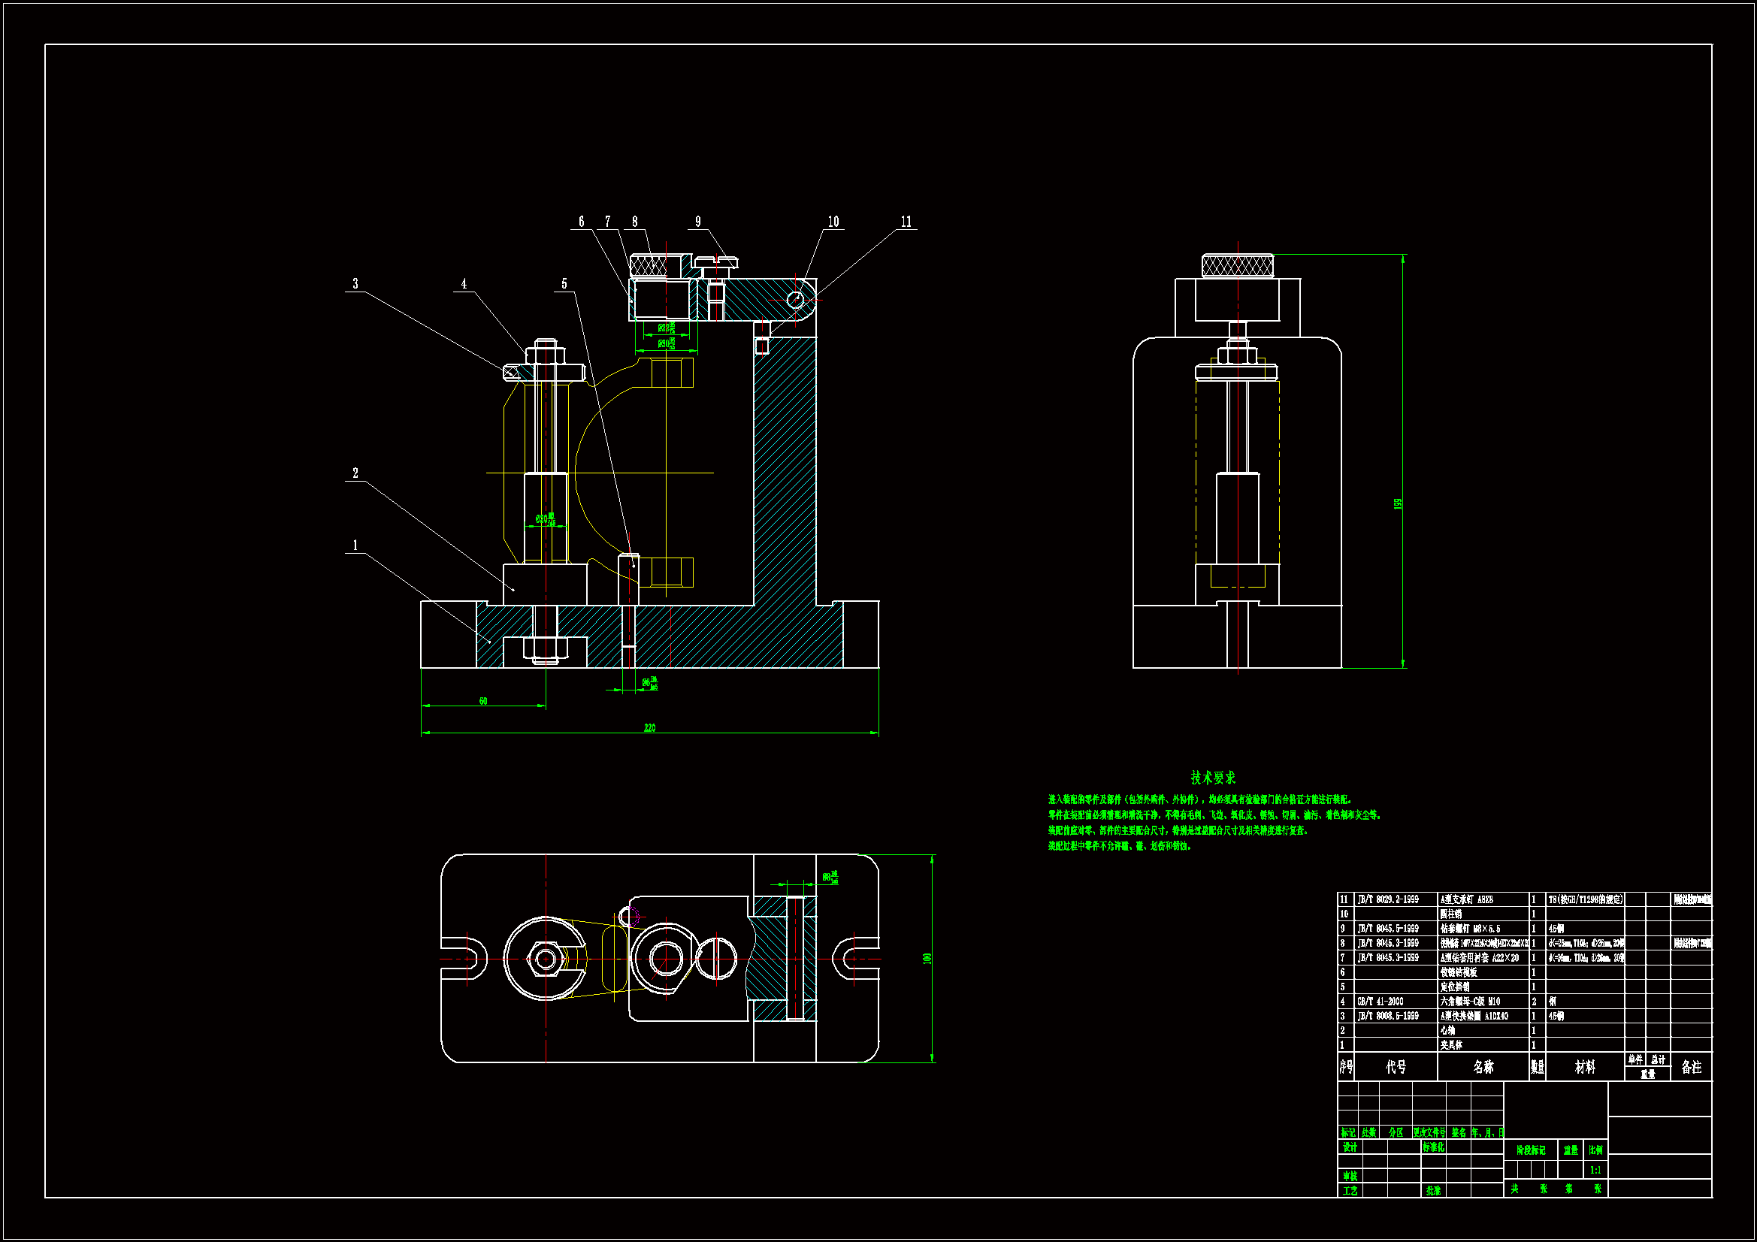
Task: Click part callout number 3
Action: coord(355,284)
